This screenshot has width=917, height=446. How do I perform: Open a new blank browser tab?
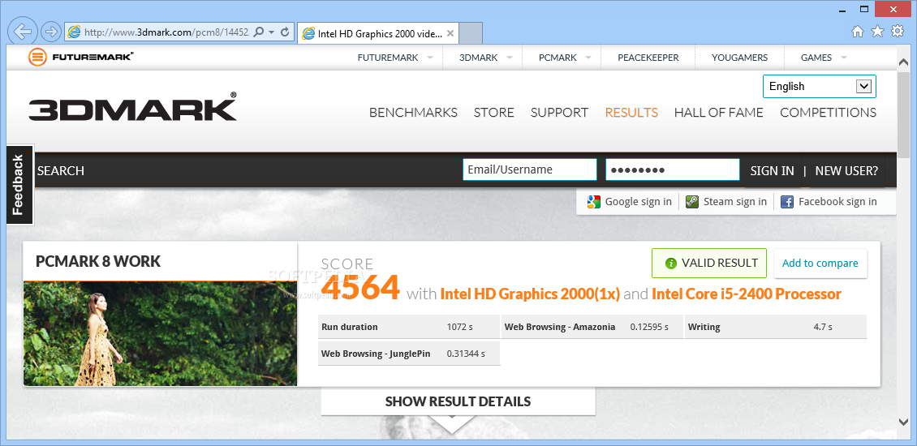tap(471, 33)
